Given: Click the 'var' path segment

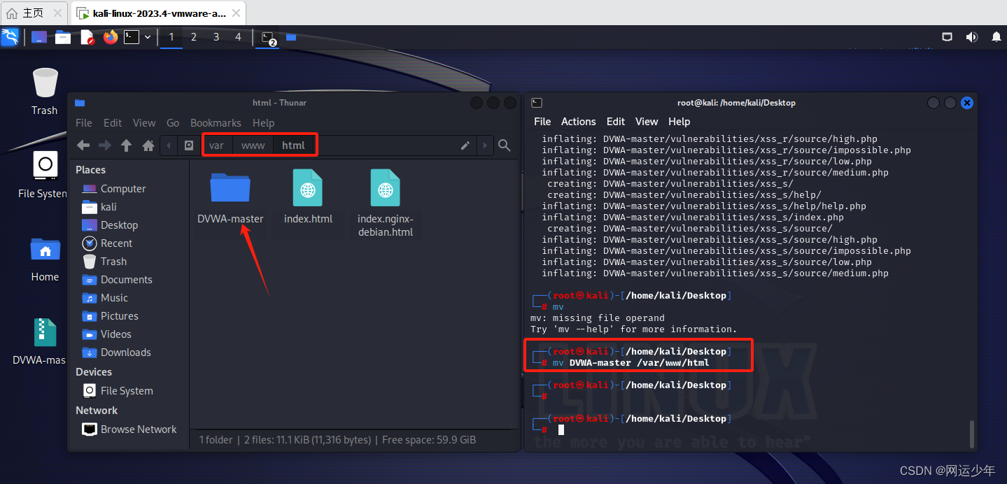Looking at the screenshot, I should 217,145.
